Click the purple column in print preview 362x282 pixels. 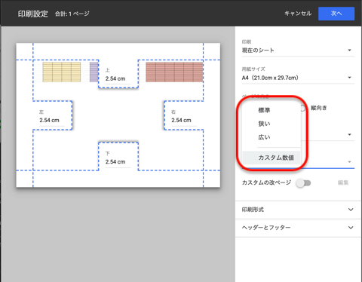94,72
